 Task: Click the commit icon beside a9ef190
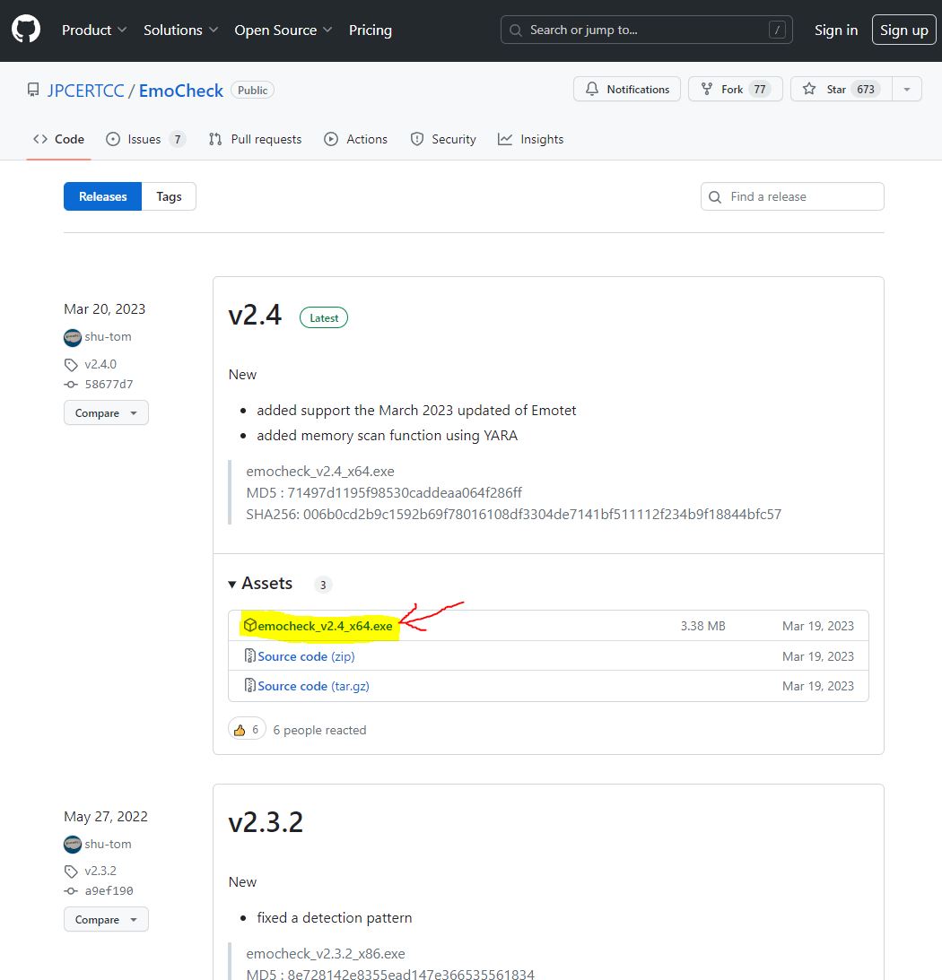coord(71,891)
